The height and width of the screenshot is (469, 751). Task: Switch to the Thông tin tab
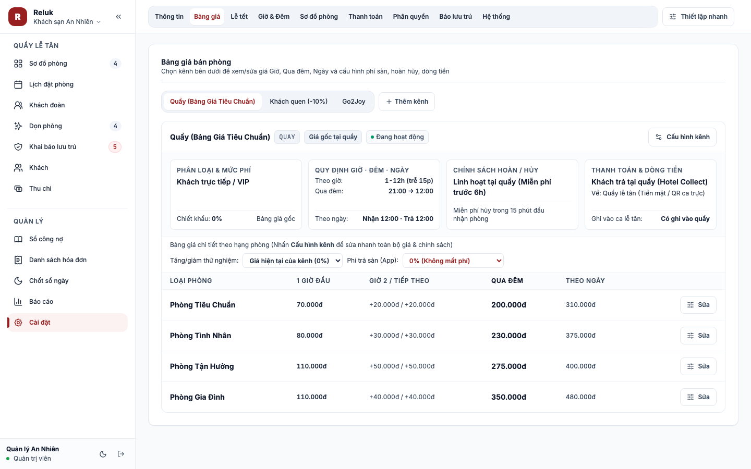click(x=169, y=17)
